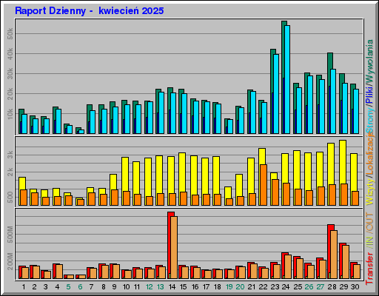The image size is (379, 296).
Task: Click the "200M" y-axis label
Action: (10, 261)
